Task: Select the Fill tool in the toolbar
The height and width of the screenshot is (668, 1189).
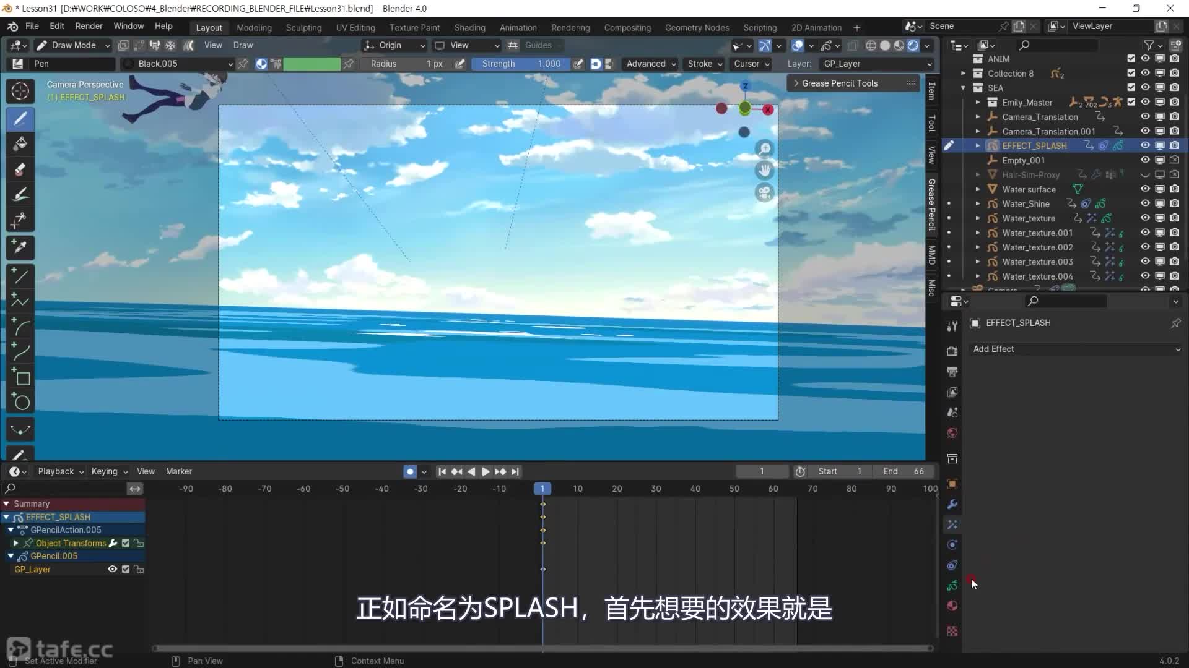Action: click(x=20, y=144)
